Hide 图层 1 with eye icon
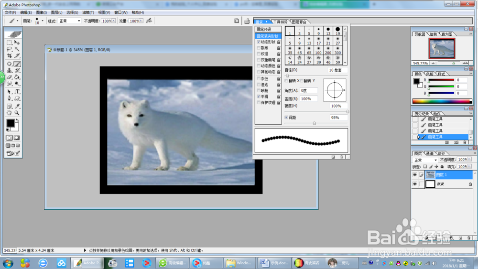Screen dimensions: 478x269 click(x=414, y=175)
